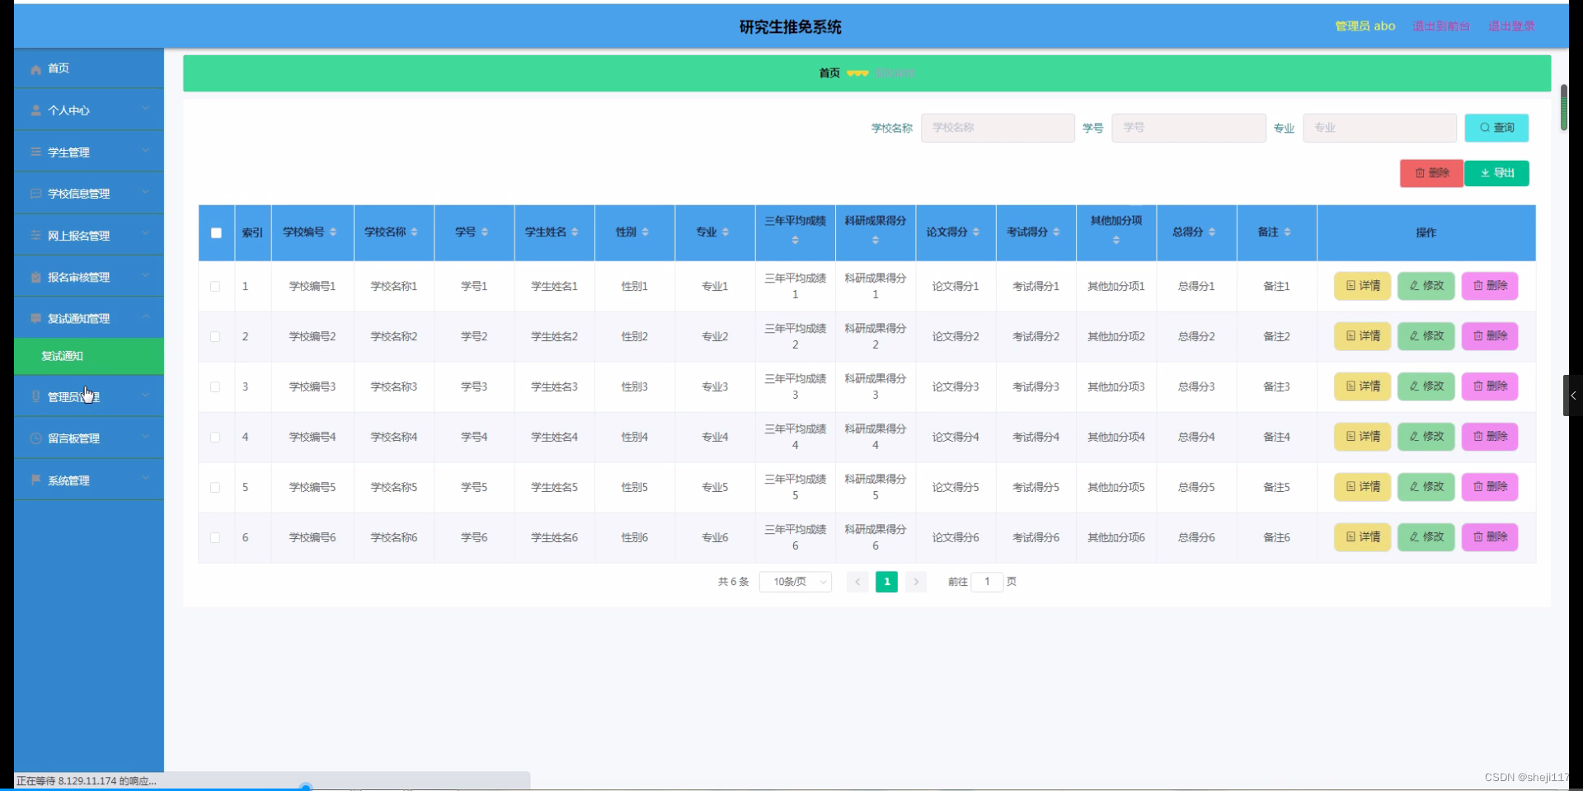This screenshot has height=791, width=1583.
Task: Select the 首页 home icon in sidebar
Action: [x=35, y=69]
